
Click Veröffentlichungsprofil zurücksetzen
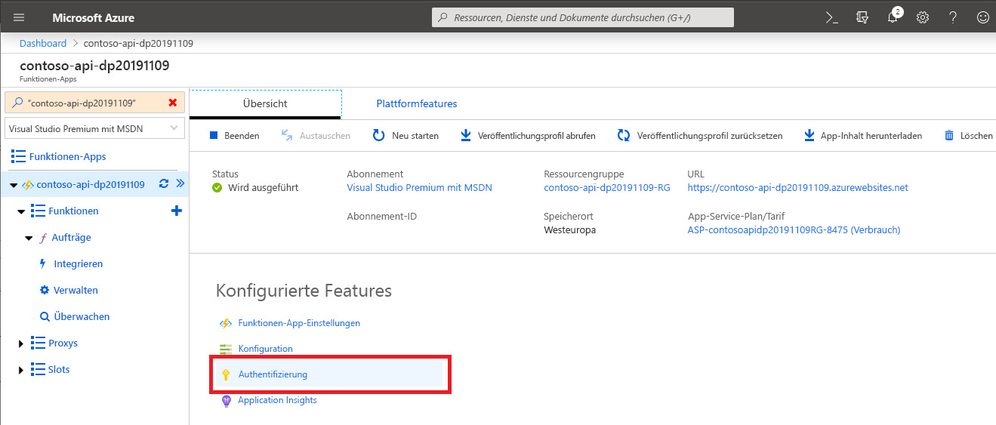tap(700, 136)
